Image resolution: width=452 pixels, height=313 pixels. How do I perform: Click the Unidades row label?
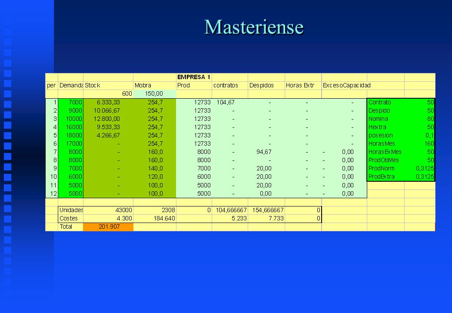70,210
